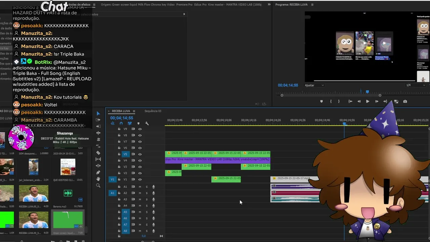Step back one frame in Program monitor
Viewport: 430px width, 242px height.
click(359, 101)
